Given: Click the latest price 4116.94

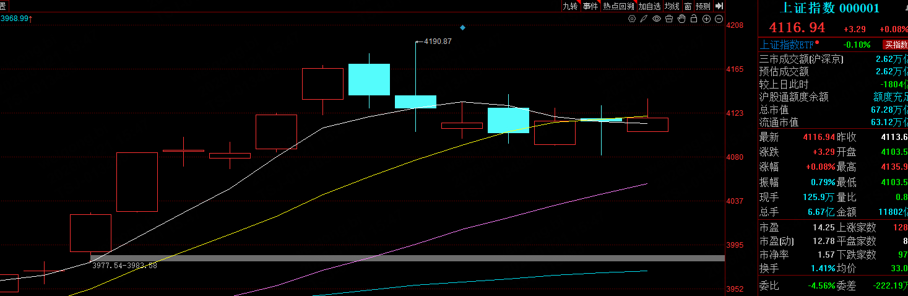Looking at the screenshot, I should [797, 28].
